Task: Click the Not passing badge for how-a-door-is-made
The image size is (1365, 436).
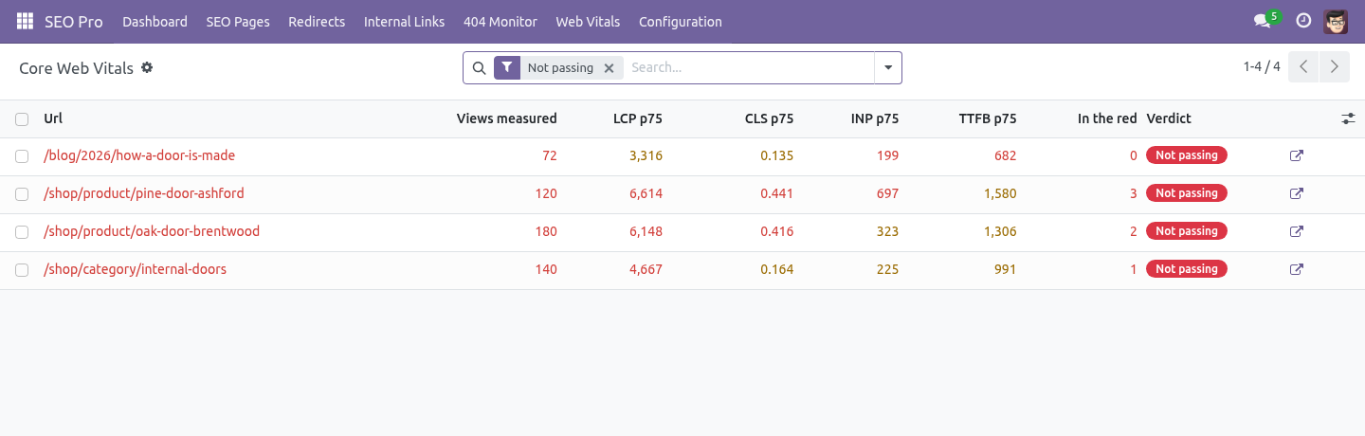Action: 1187,155
